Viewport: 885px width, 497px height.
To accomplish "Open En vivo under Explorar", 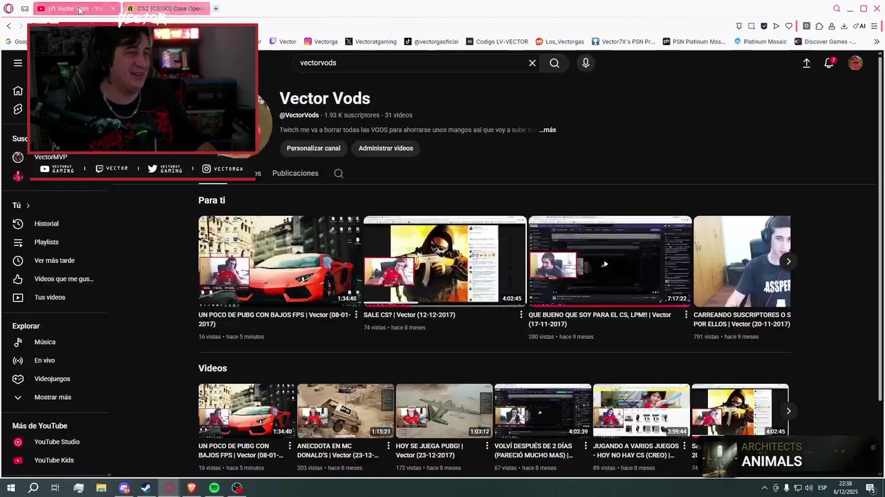I will tap(44, 361).
